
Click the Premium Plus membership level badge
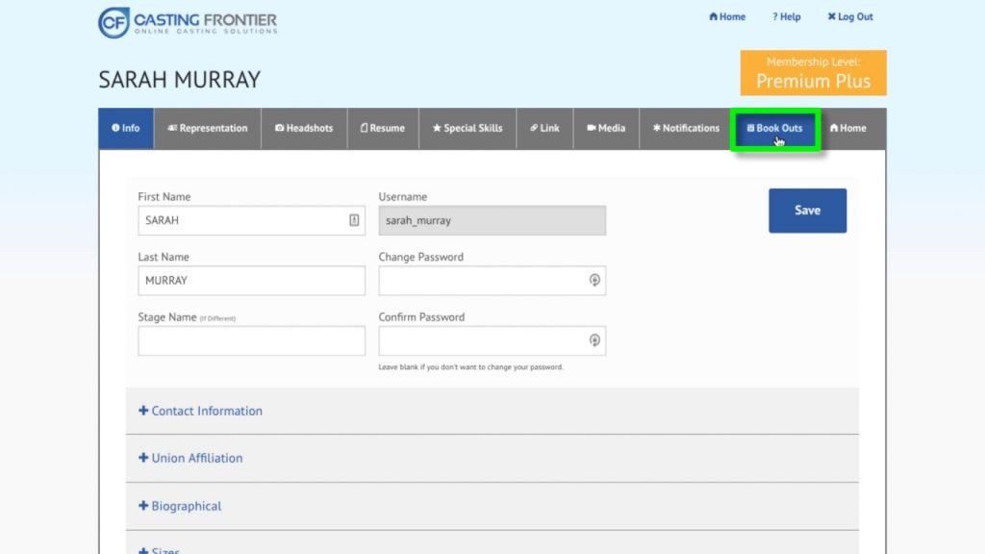[814, 73]
